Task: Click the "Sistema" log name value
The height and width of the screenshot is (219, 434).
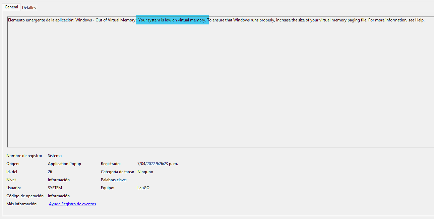Action: (55, 156)
